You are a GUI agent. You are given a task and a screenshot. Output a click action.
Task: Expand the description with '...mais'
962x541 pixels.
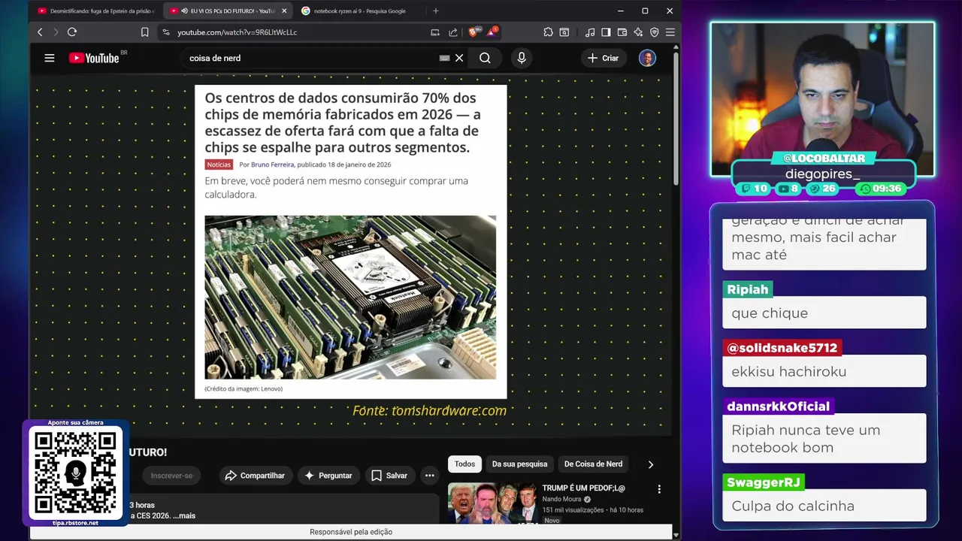click(184, 515)
